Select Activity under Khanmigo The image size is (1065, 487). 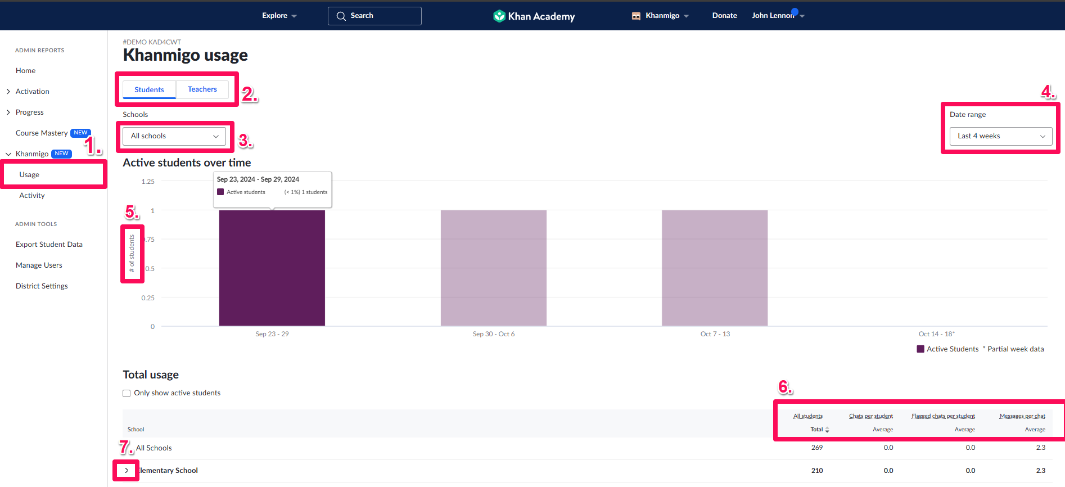(x=32, y=195)
